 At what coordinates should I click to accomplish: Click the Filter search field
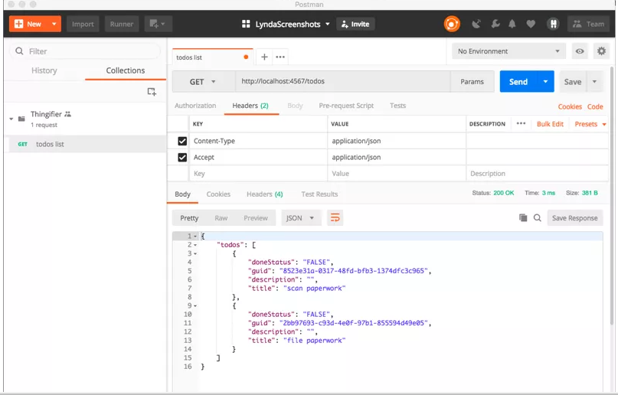point(85,51)
